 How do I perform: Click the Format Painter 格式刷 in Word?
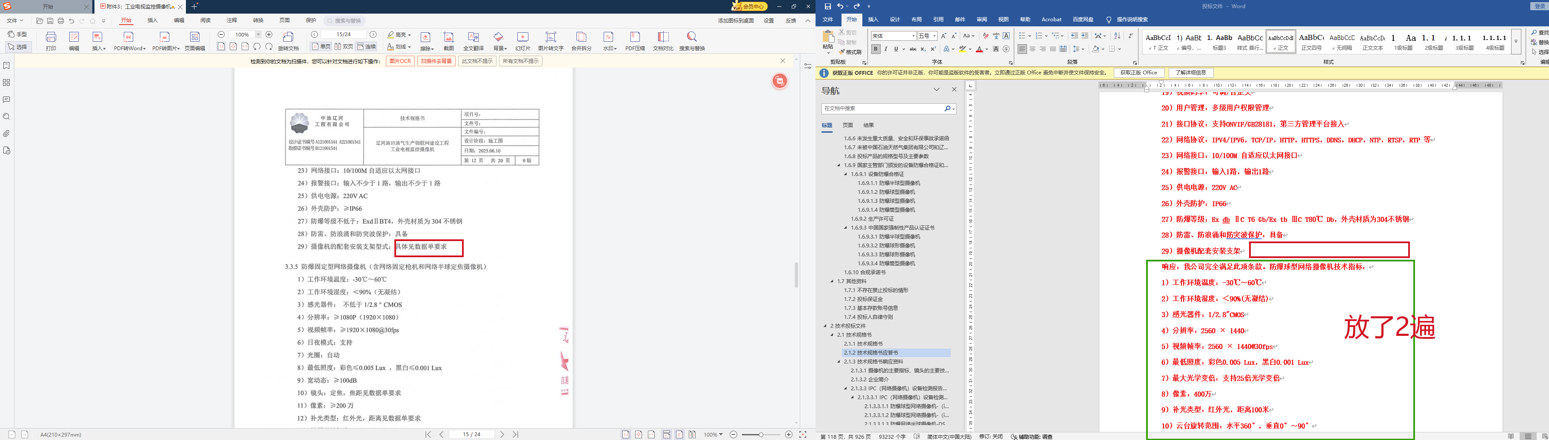pyautogui.click(x=850, y=52)
